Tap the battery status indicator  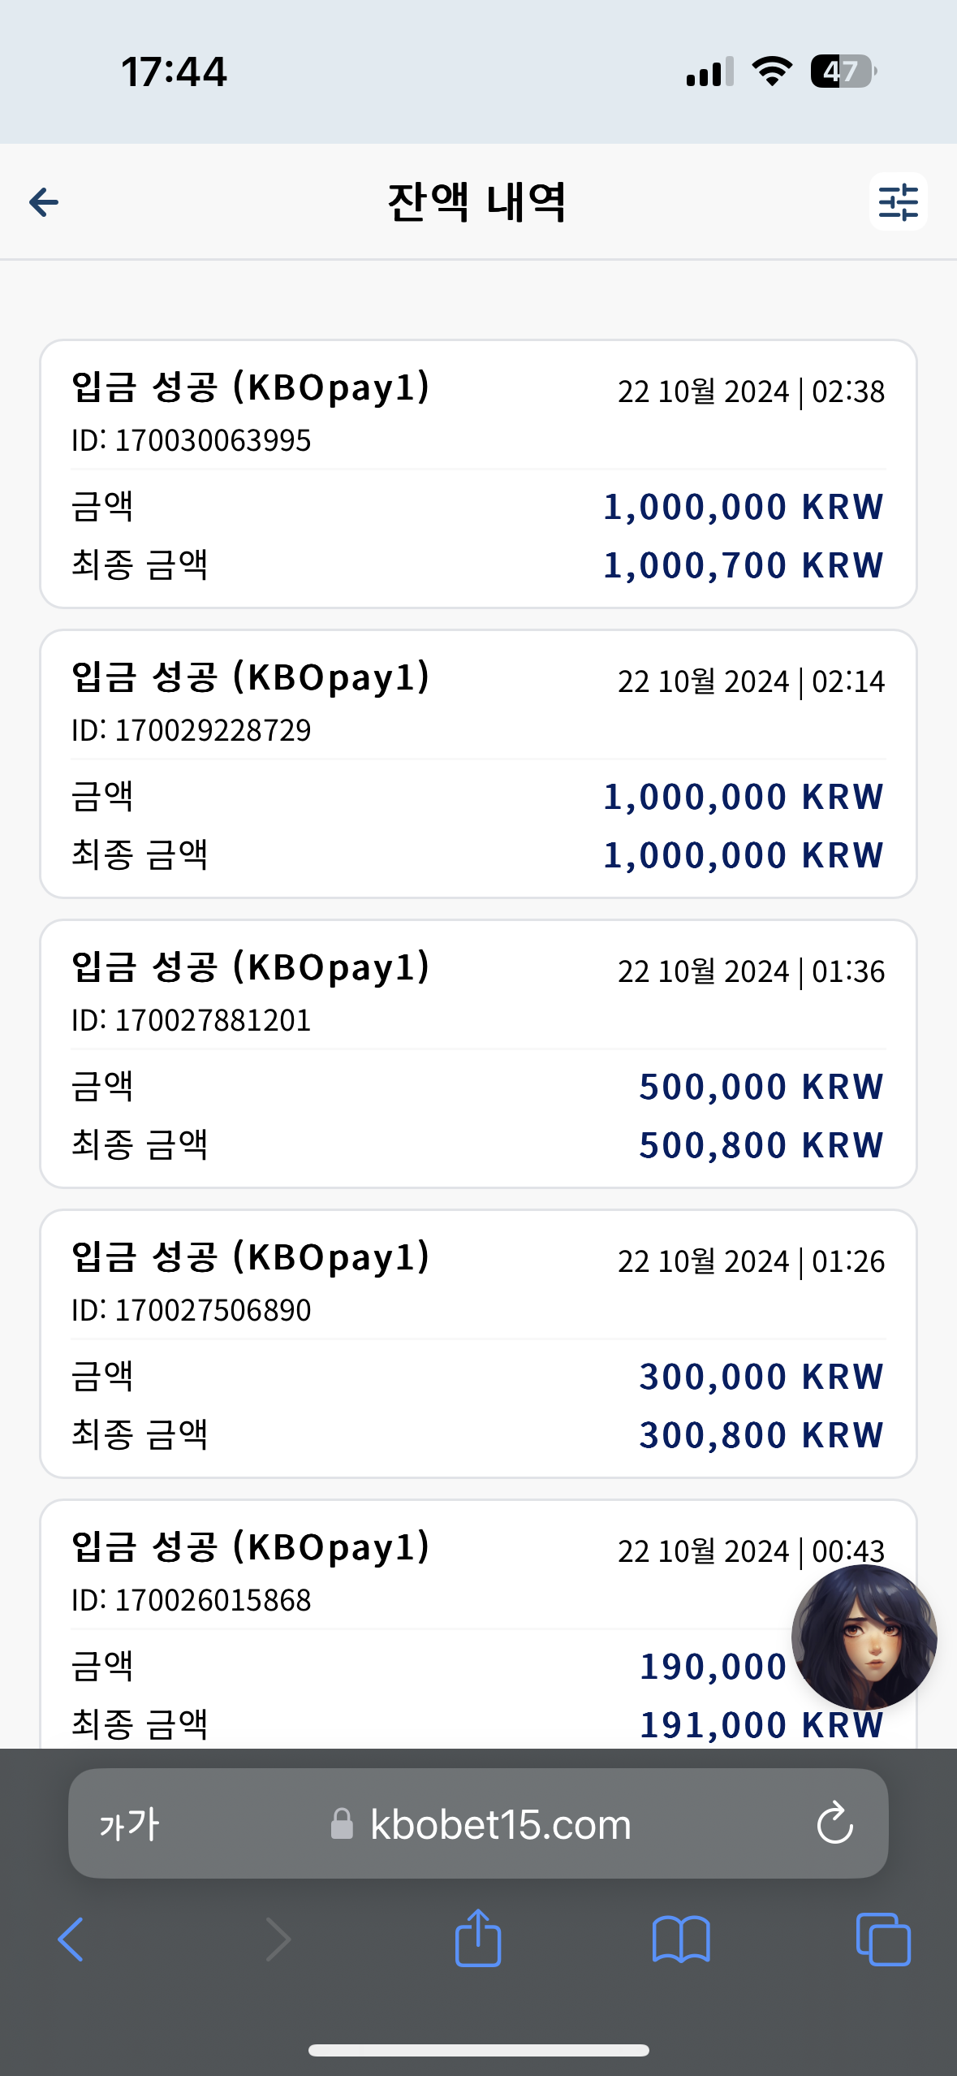pyautogui.click(x=844, y=71)
